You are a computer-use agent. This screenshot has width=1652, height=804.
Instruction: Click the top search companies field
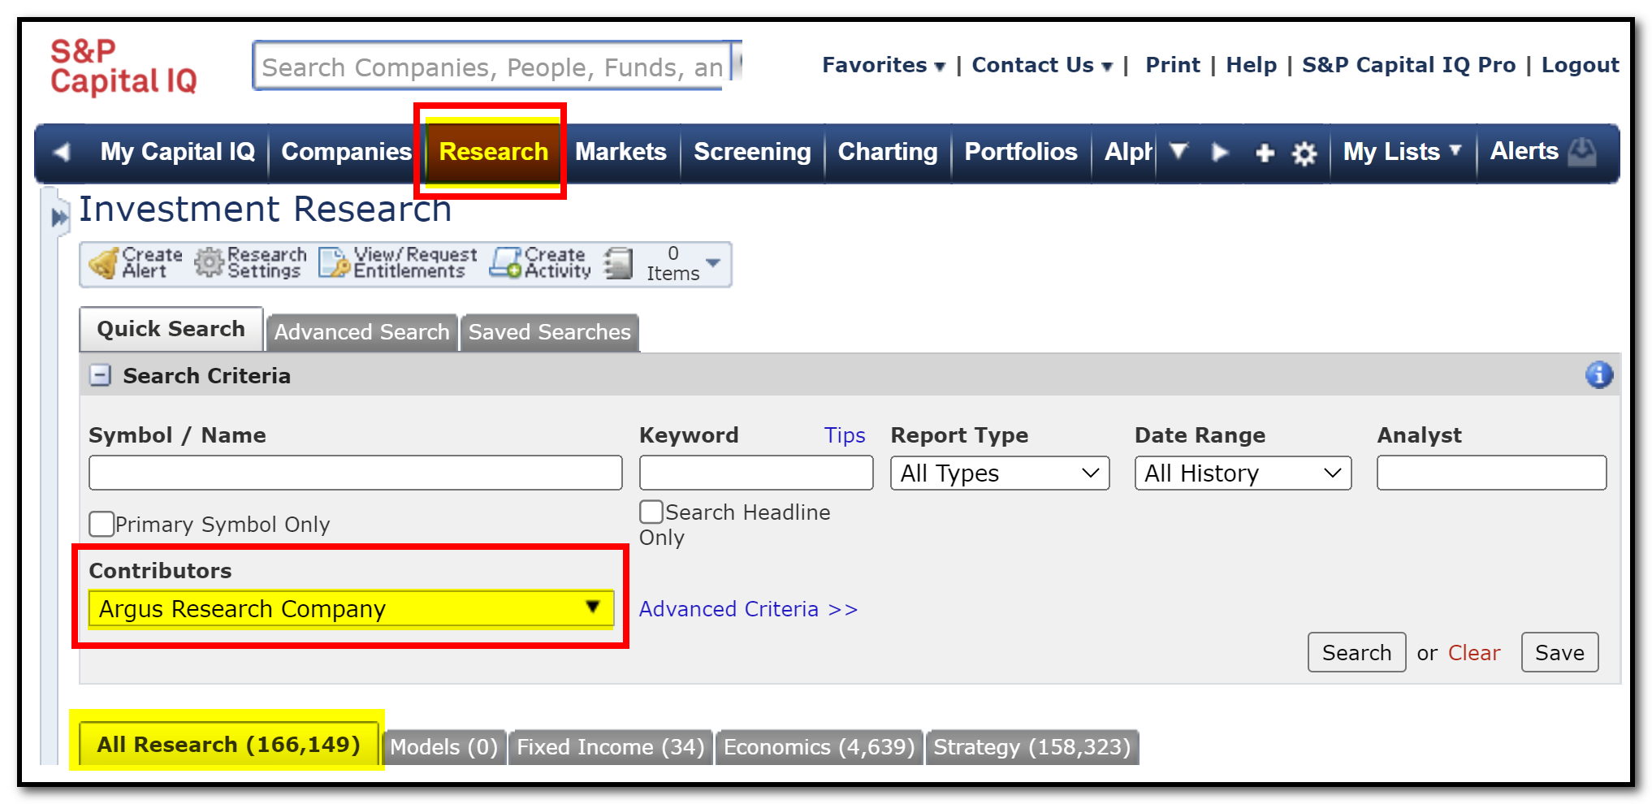(x=492, y=66)
